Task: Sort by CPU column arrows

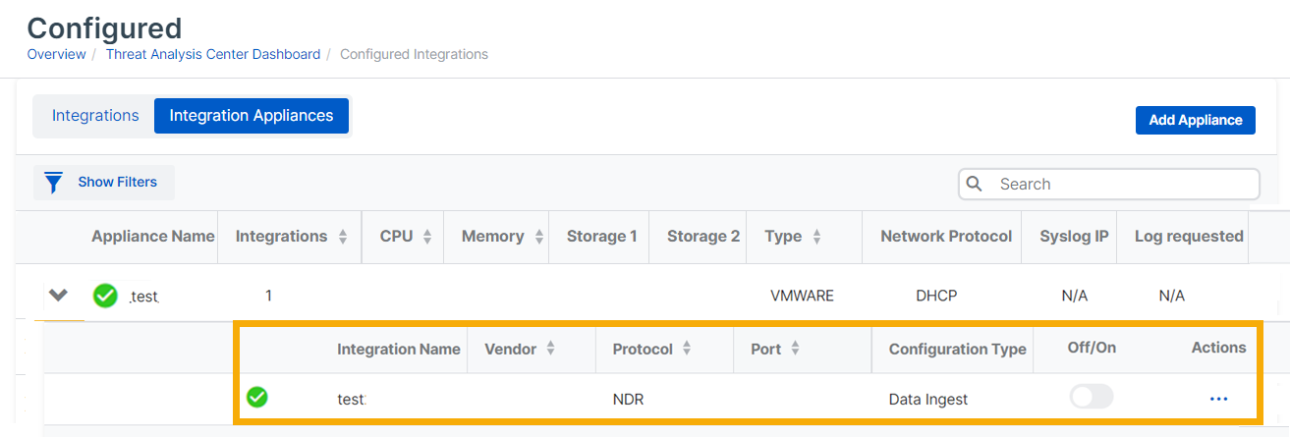Action: (427, 237)
